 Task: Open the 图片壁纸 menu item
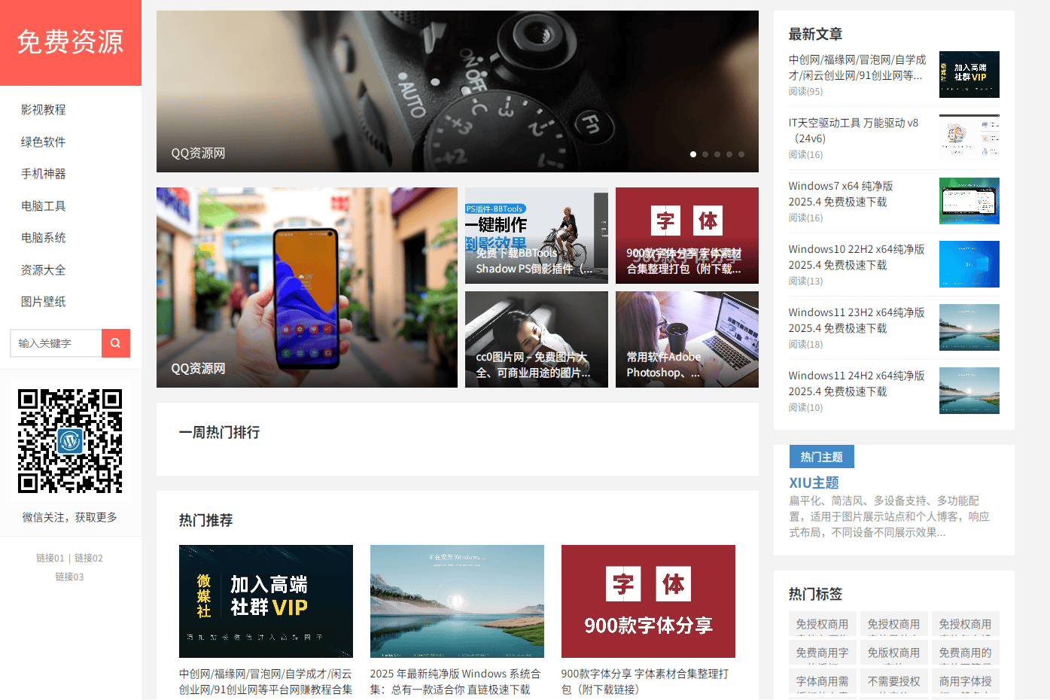(x=44, y=302)
